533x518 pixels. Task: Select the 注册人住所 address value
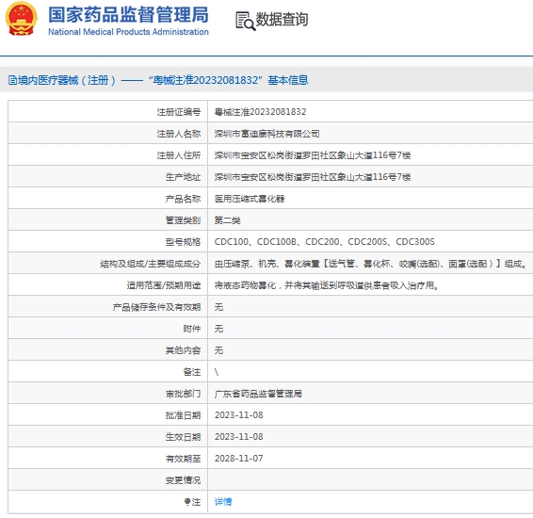coord(313,155)
